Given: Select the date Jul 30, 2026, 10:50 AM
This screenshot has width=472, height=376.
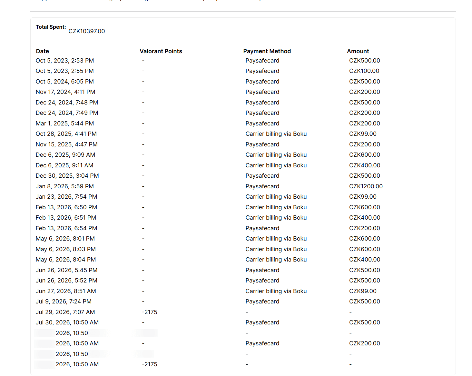Looking at the screenshot, I should [67, 322].
